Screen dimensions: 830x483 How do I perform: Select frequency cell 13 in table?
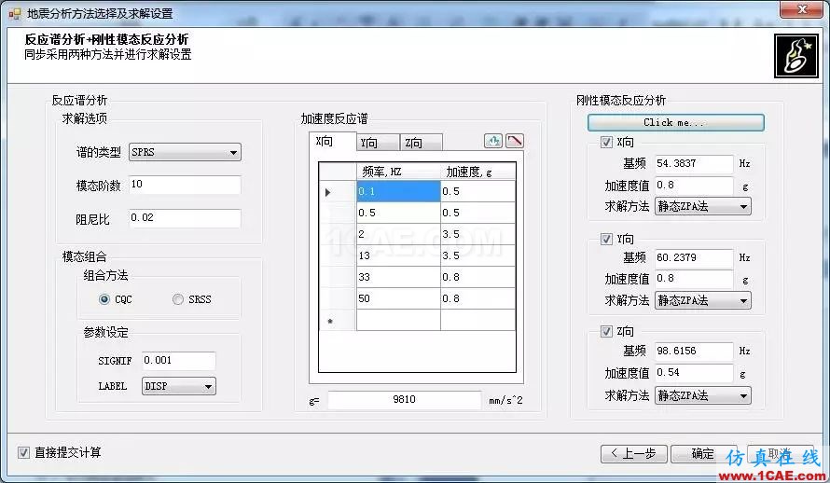point(398,255)
